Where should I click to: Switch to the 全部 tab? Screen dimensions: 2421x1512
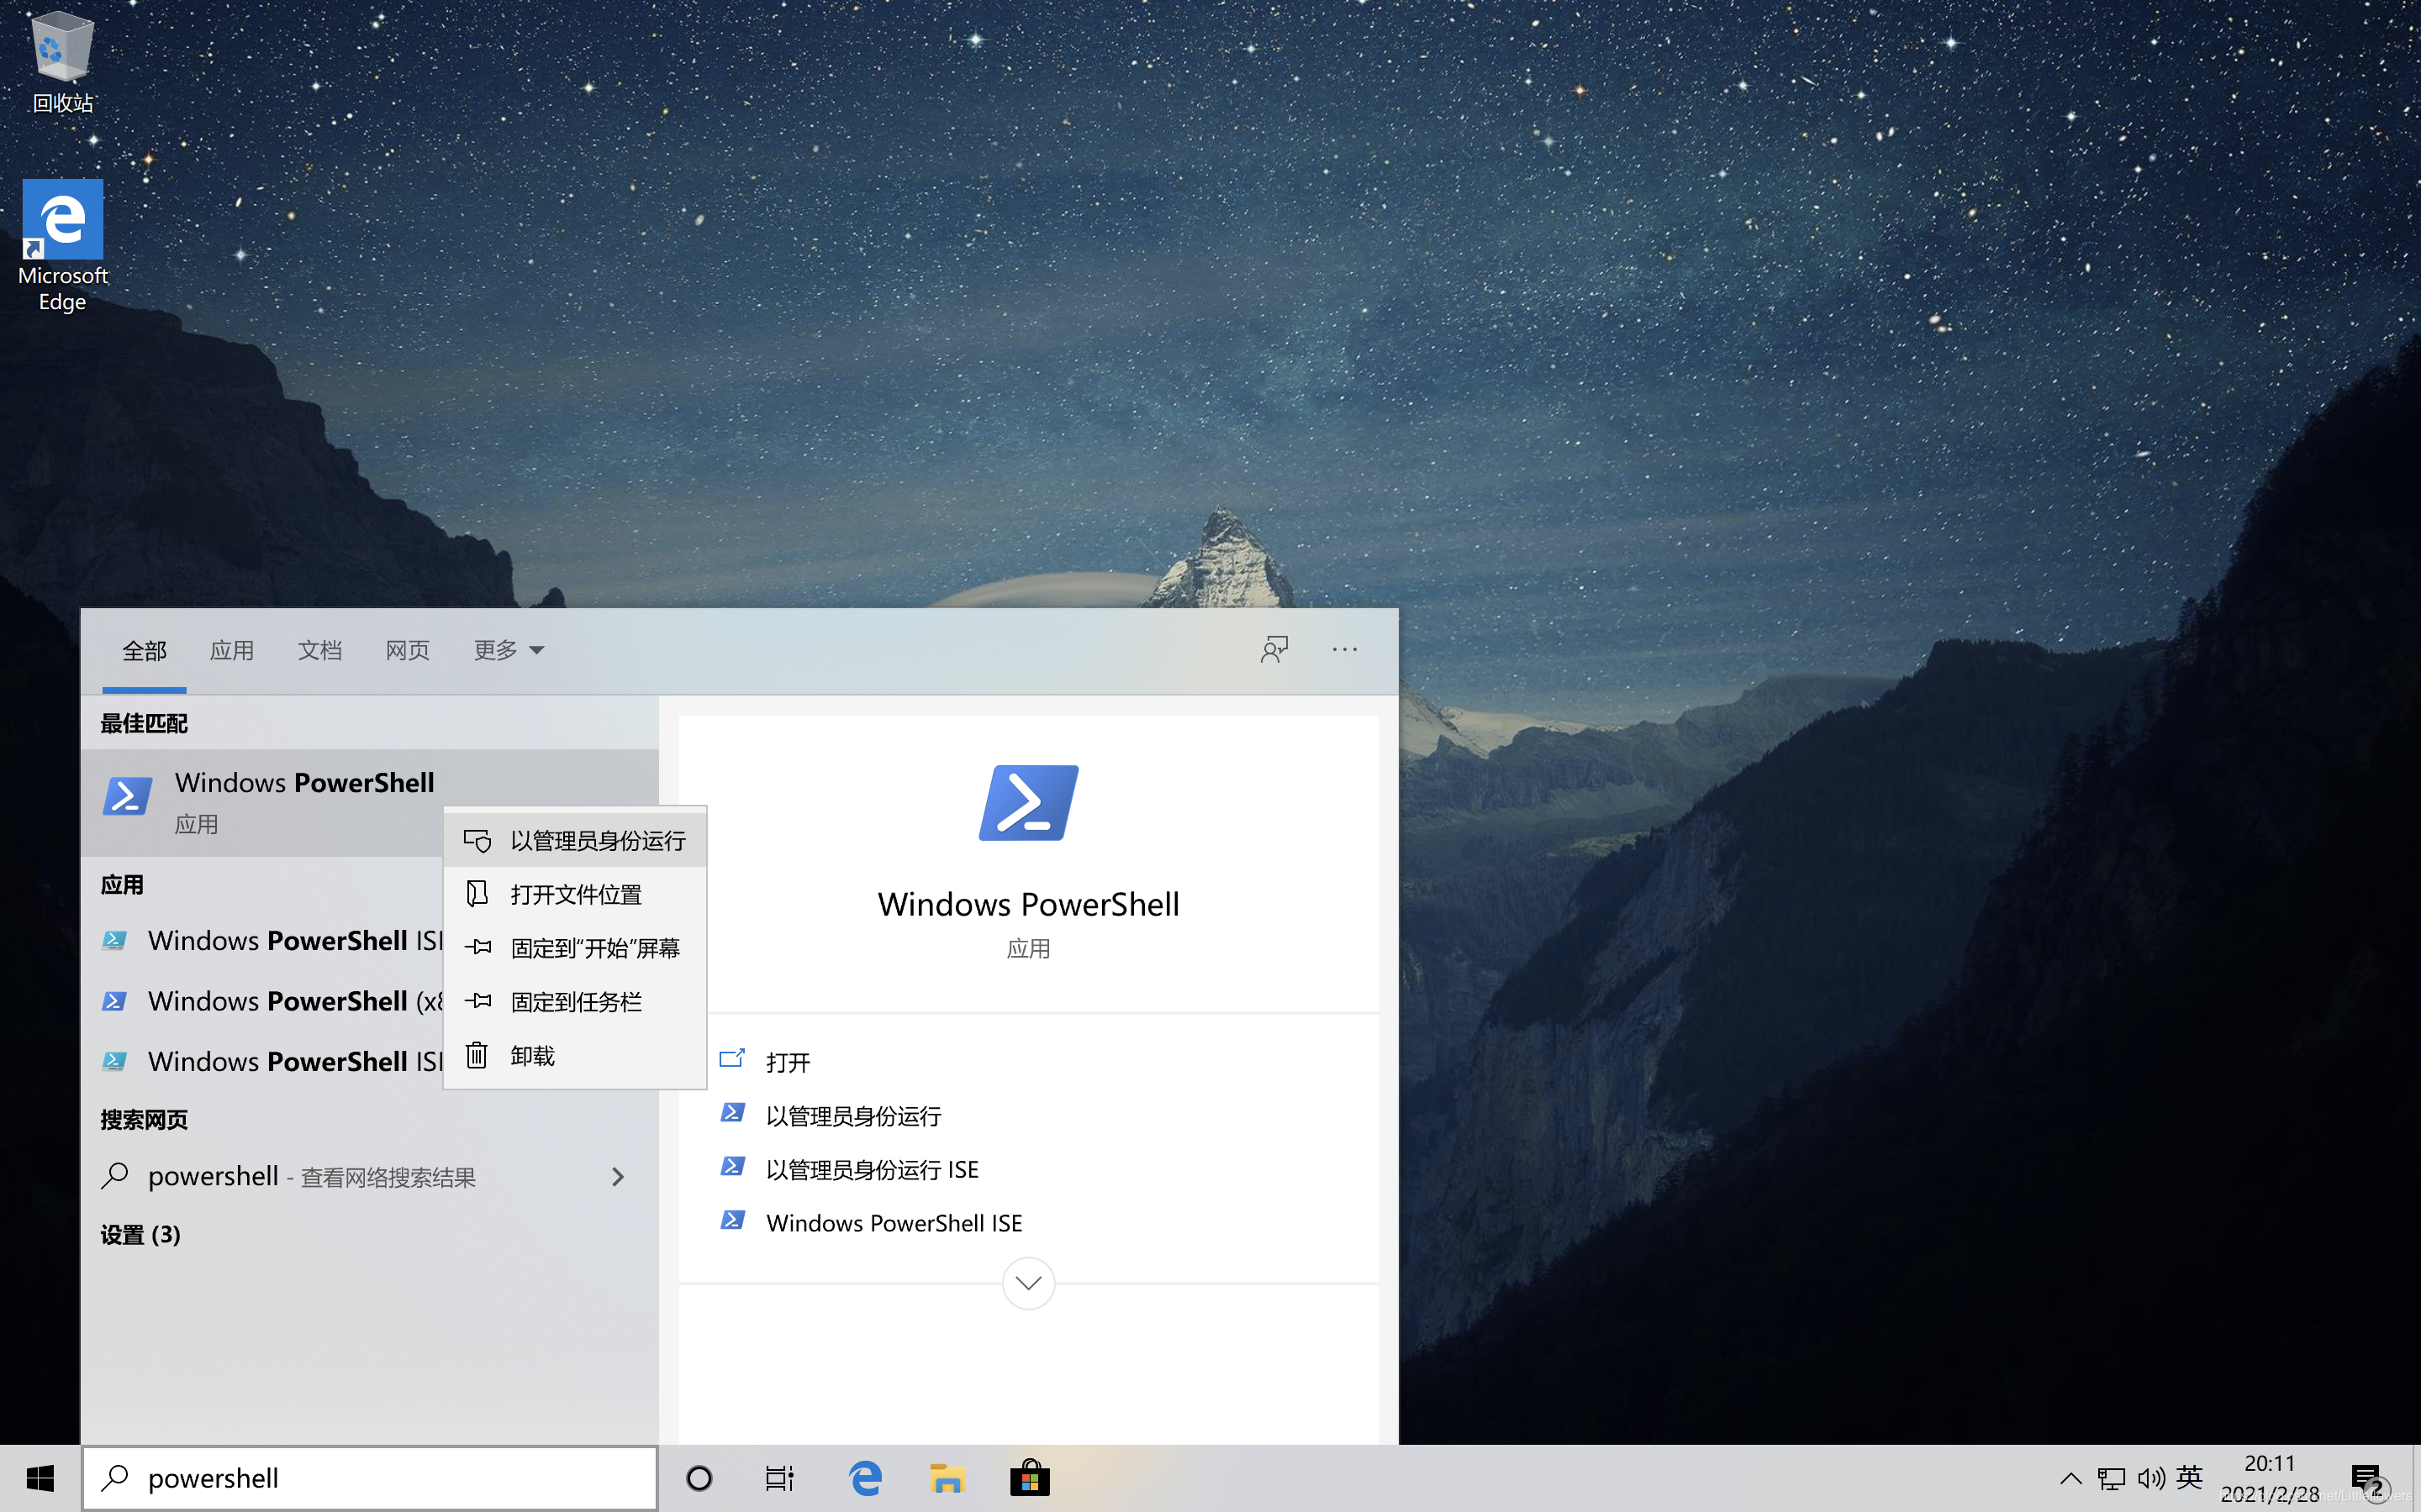pos(144,651)
